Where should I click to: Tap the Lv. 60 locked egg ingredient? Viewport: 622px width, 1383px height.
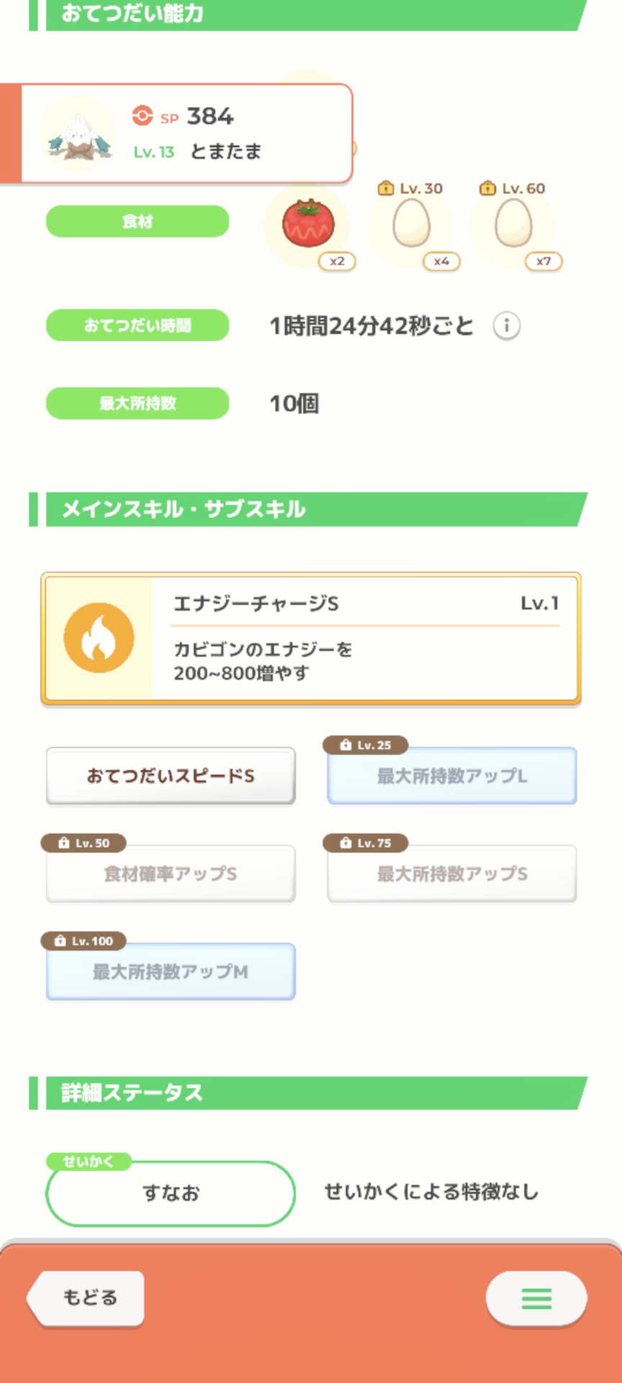513,224
